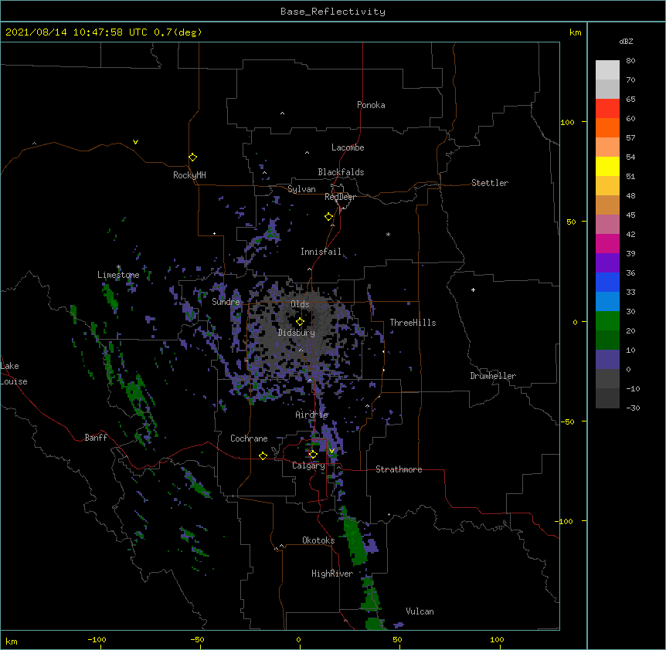Click the yellow V marker east of Calgary
The image size is (666, 650).
click(x=331, y=451)
